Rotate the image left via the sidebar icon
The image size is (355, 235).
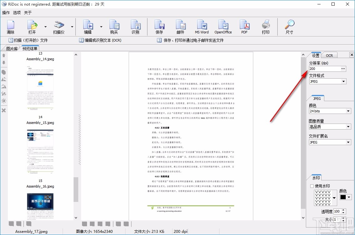click(x=4, y=79)
